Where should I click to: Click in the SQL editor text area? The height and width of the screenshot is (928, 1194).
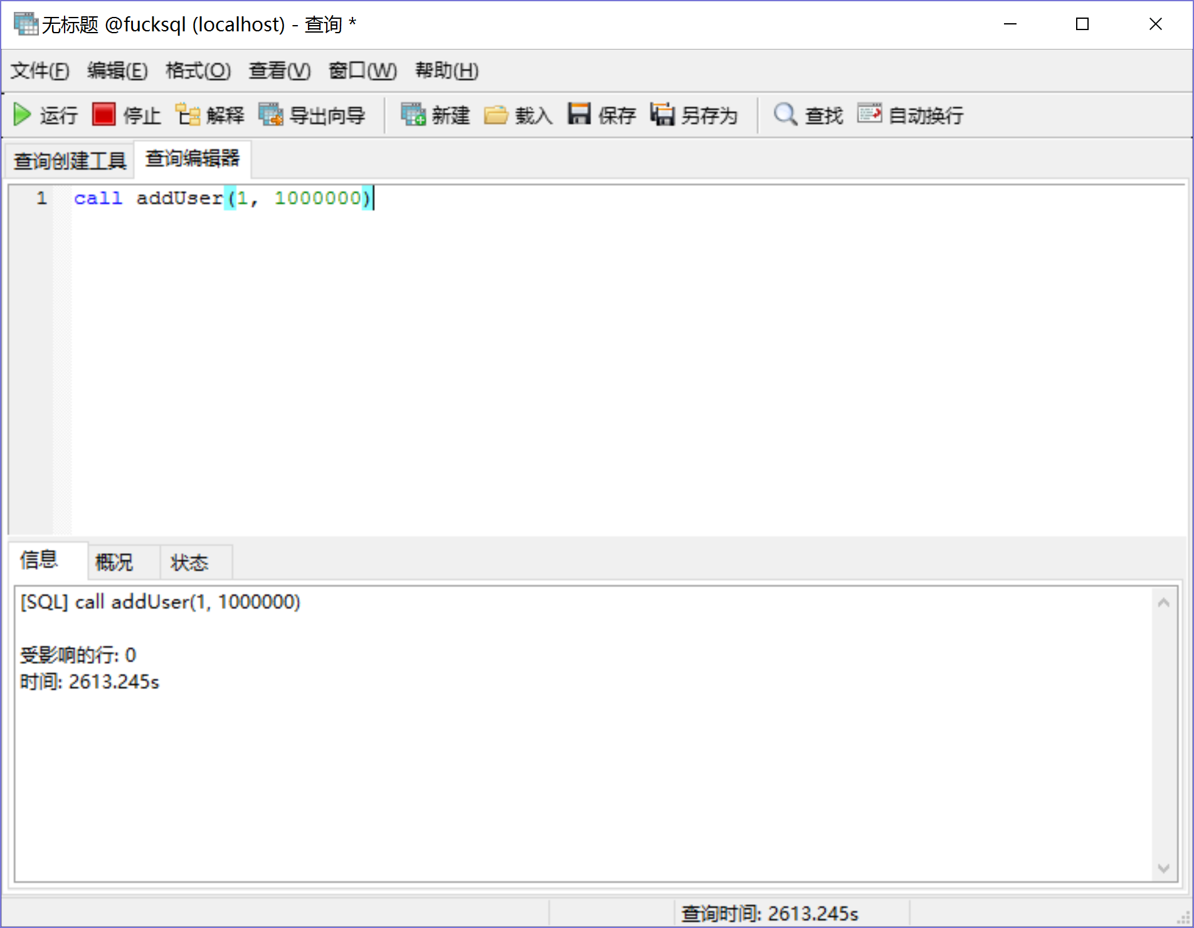pyautogui.click(x=627, y=361)
